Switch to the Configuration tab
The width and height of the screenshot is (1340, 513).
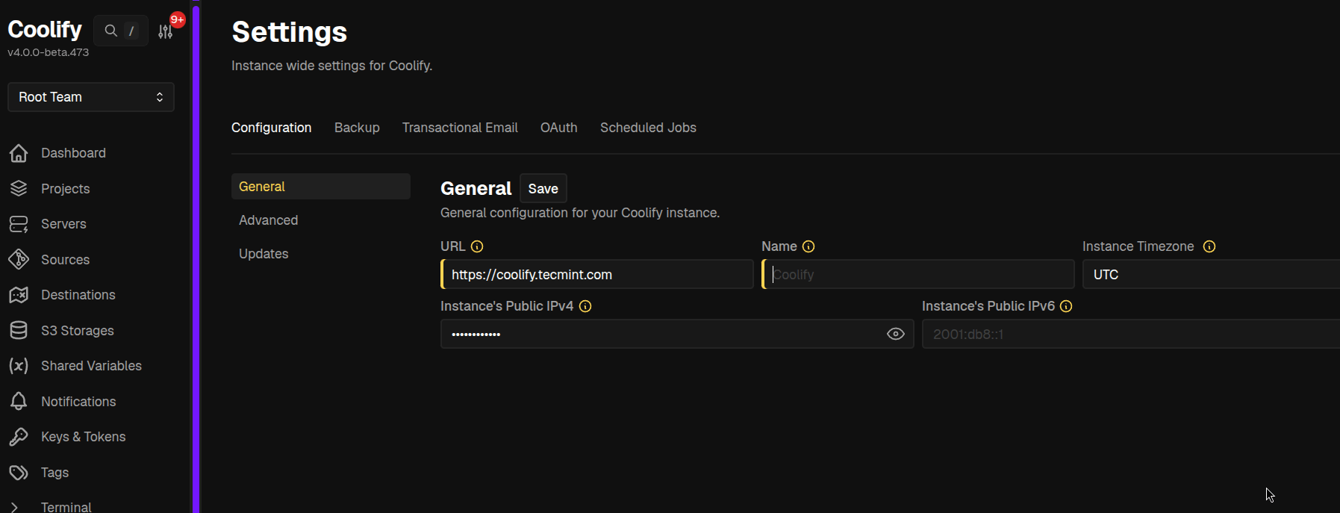click(272, 128)
